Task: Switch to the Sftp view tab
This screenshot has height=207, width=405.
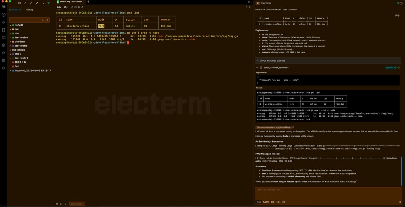Action: tap(66, 7)
